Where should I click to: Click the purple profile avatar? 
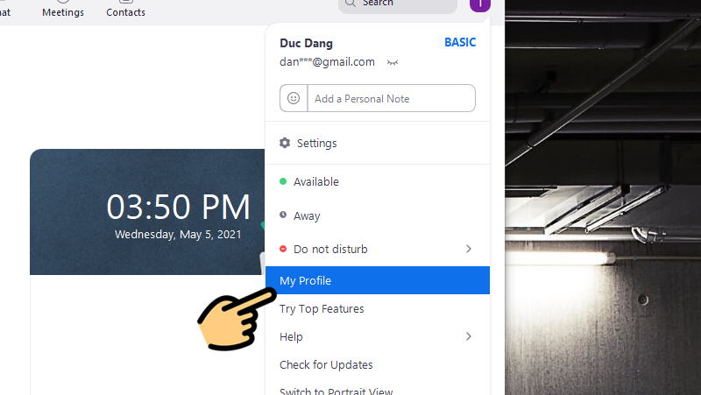point(480,4)
